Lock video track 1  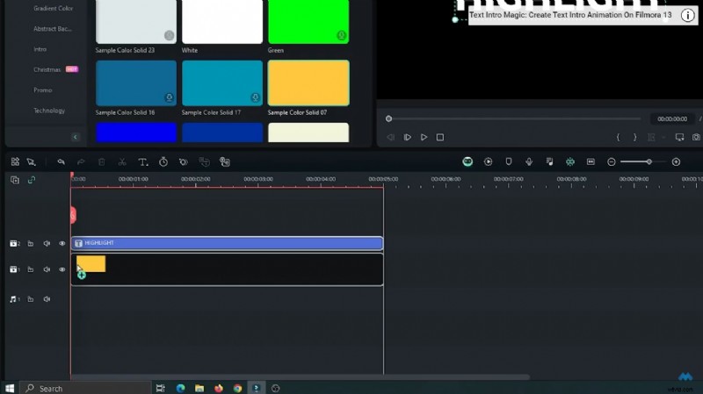(31, 269)
